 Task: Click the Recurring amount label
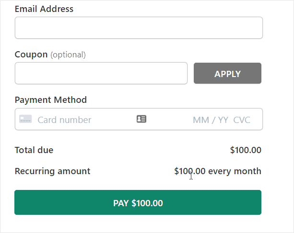[x=52, y=171]
